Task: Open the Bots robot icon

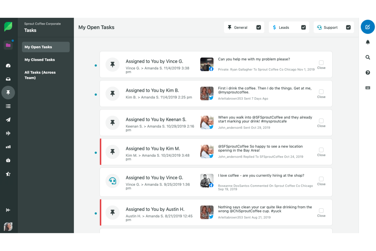Action: 8,160
